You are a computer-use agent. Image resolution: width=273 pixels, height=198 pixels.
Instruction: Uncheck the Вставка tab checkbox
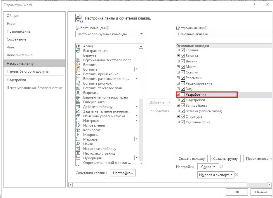click(x=183, y=56)
